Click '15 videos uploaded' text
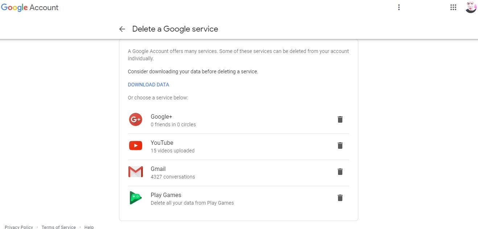The height and width of the screenshot is (229, 478). coord(172,151)
